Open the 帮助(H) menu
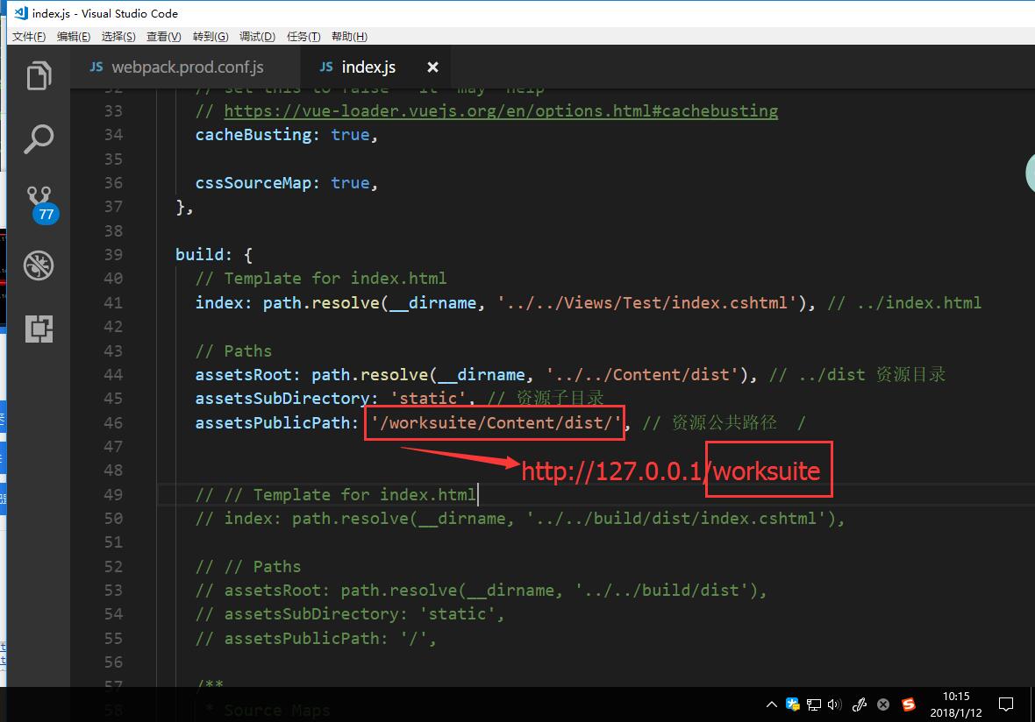The image size is (1035, 722). tap(349, 36)
